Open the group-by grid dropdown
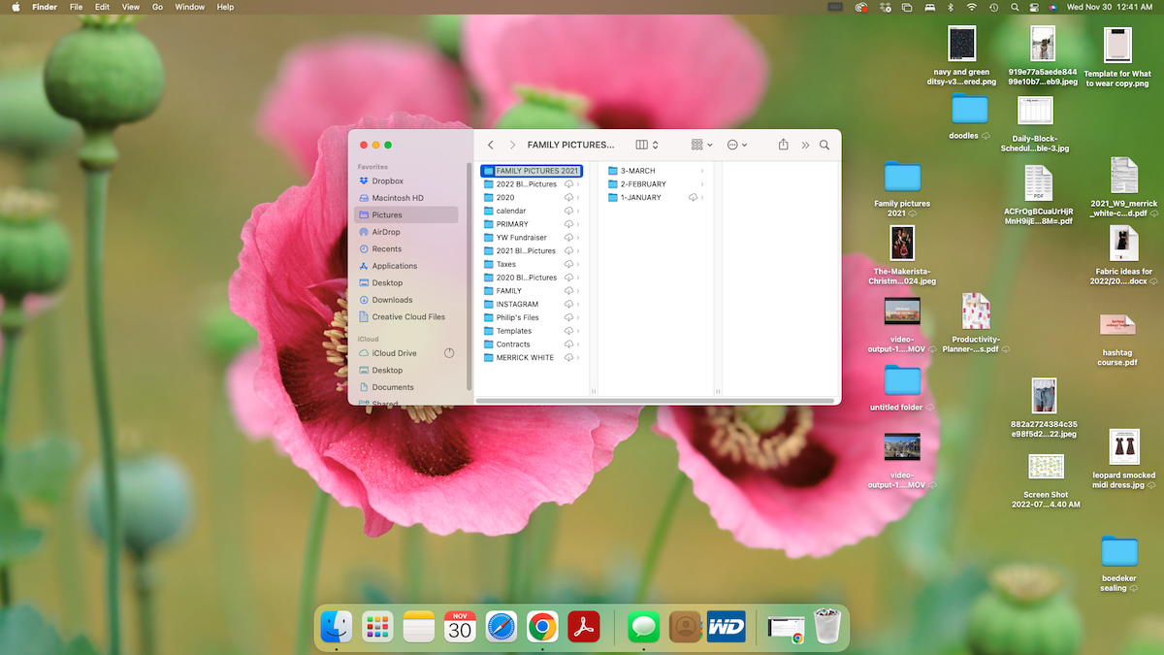 tap(701, 145)
